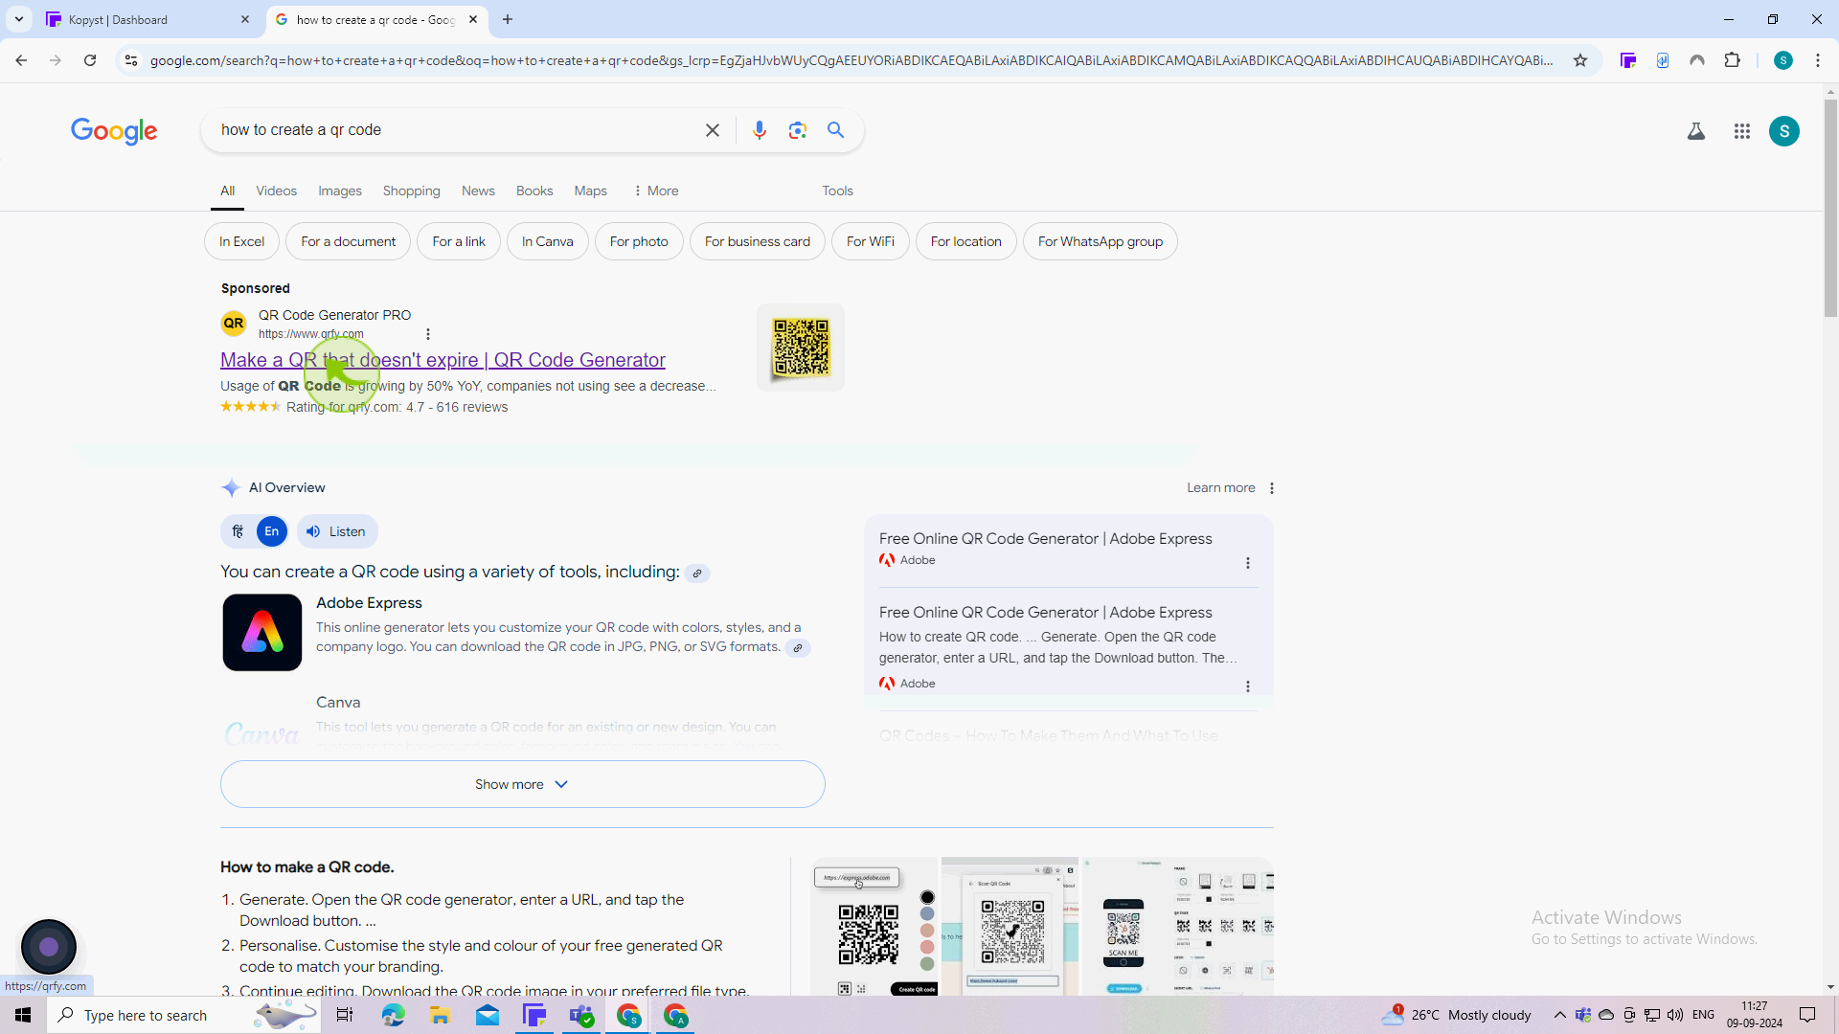Select English language toggle in AI Overview
Image resolution: width=1839 pixels, height=1034 pixels.
(x=272, y=531)
